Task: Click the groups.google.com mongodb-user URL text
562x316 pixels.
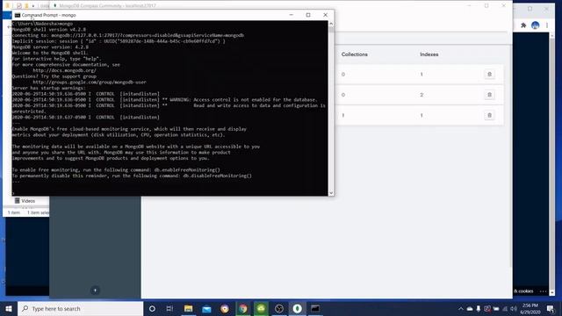Action: point(90,82)
